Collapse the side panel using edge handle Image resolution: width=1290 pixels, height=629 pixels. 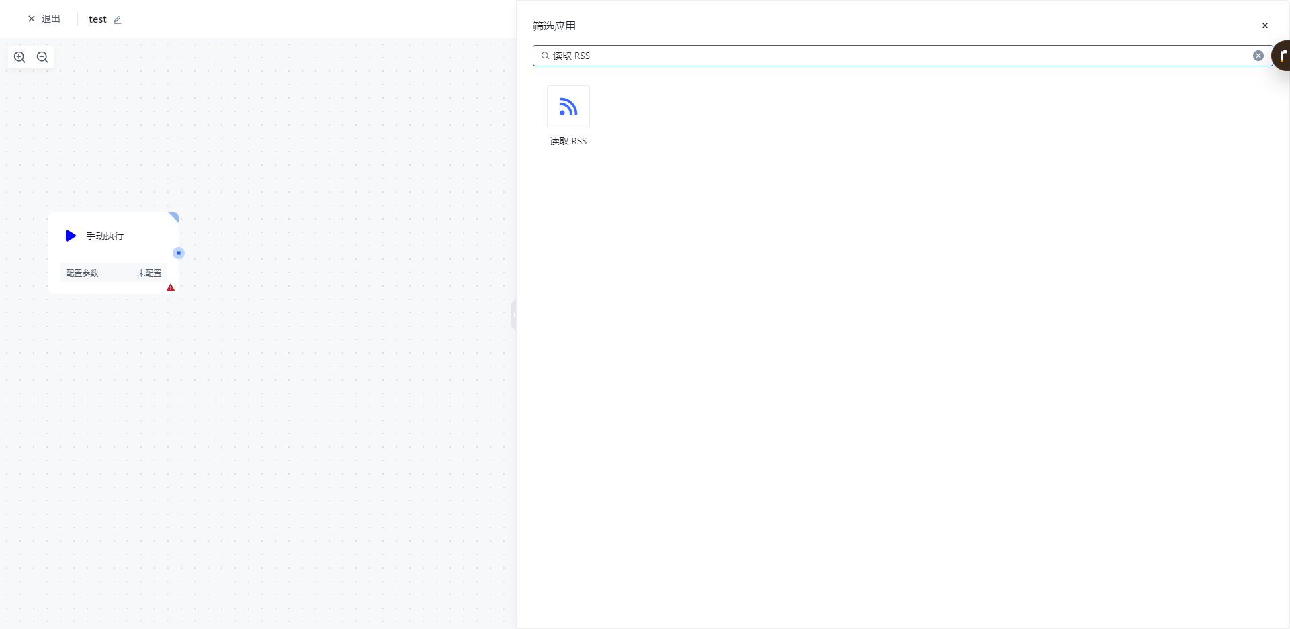513,314
